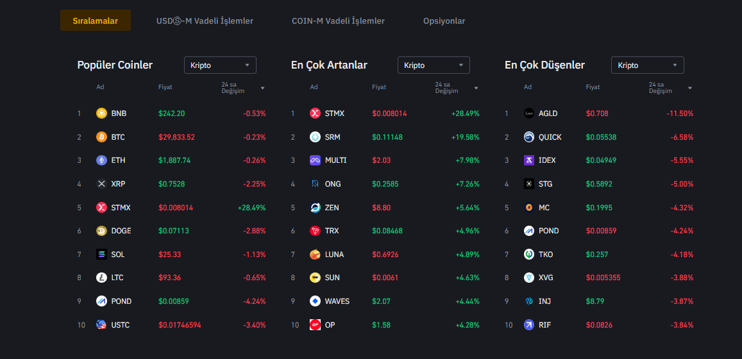Open the QUICK coin link
Viewport: 742px width, 359px height.
[x=550, y=137]
